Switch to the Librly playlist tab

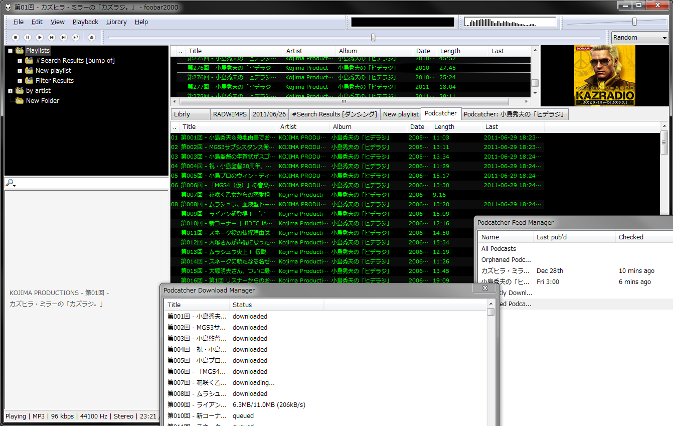pyautogui.click(x=190, y=114)
